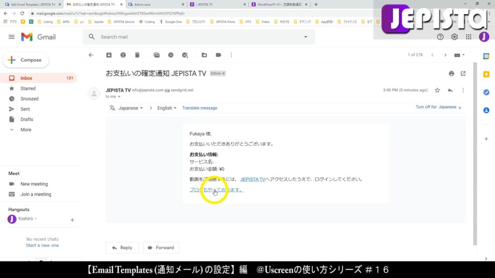Show the newer email with the left chevron
Screen dimensions: 495x278
tap(433, 55)
